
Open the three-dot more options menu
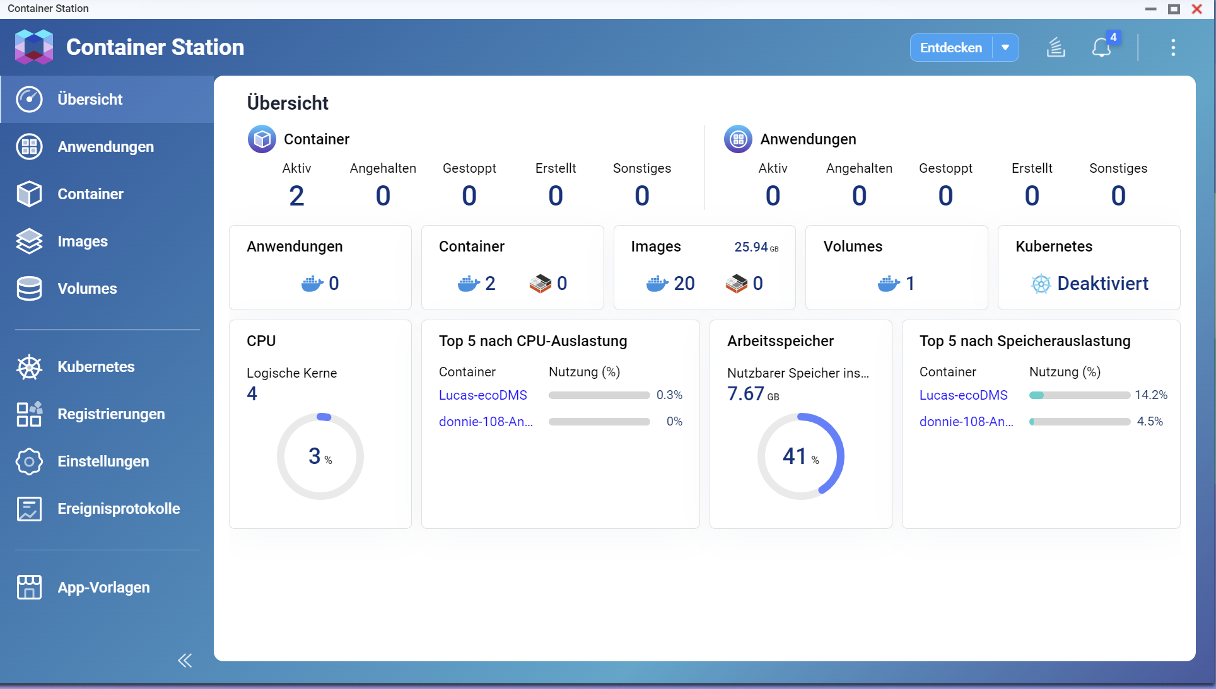pos(1172,48)
